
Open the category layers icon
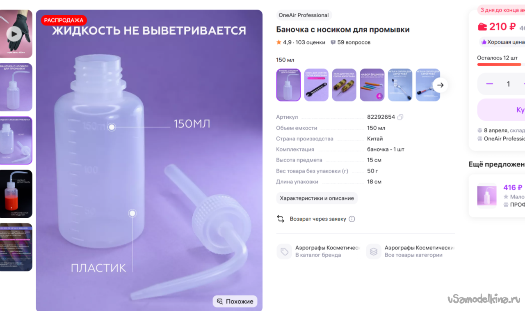(x=373, y=251)
